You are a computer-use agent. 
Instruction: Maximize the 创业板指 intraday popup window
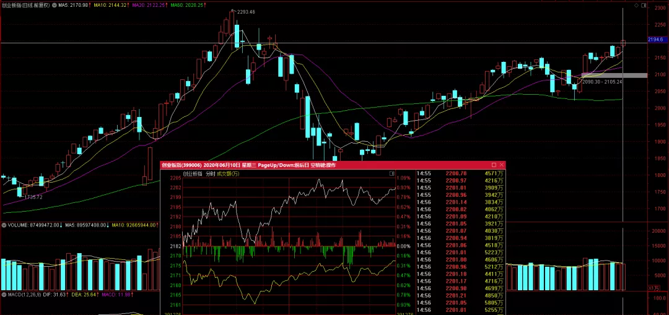point(494,165)
